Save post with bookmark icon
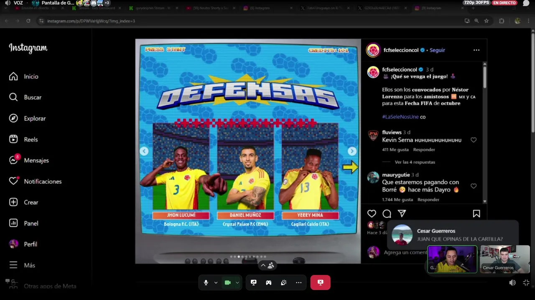 point(476,213)
